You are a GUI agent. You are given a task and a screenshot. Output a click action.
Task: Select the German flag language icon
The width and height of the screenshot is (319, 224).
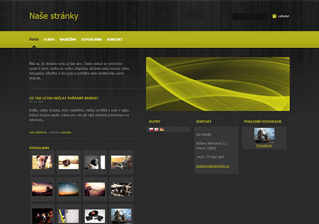click(162, 129)
